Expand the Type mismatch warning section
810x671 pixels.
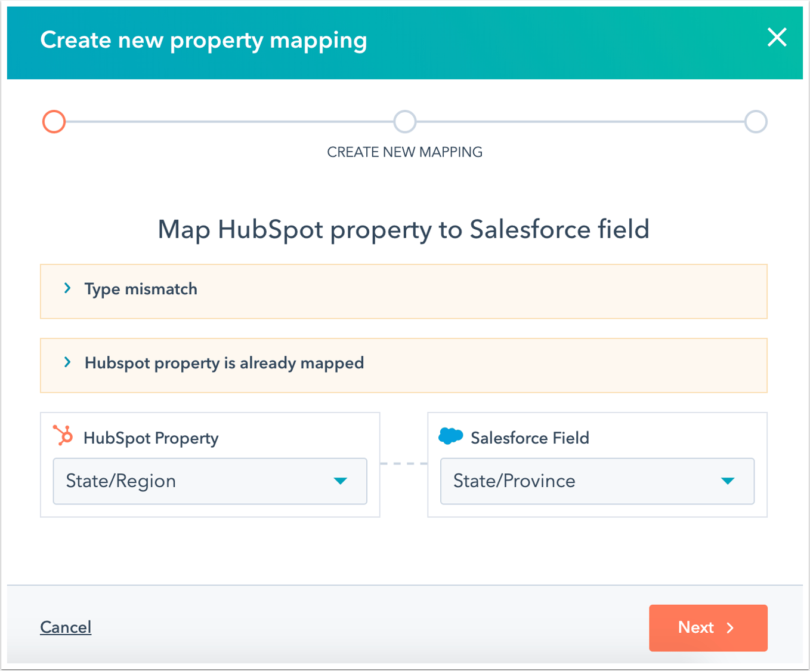(x=141, y=289)
